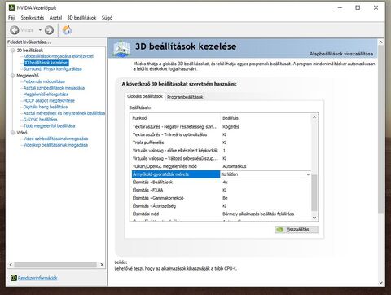Click the Back arrow navigation icon
The width and height of the screenshot is (391, 295).
pos(15,30)
